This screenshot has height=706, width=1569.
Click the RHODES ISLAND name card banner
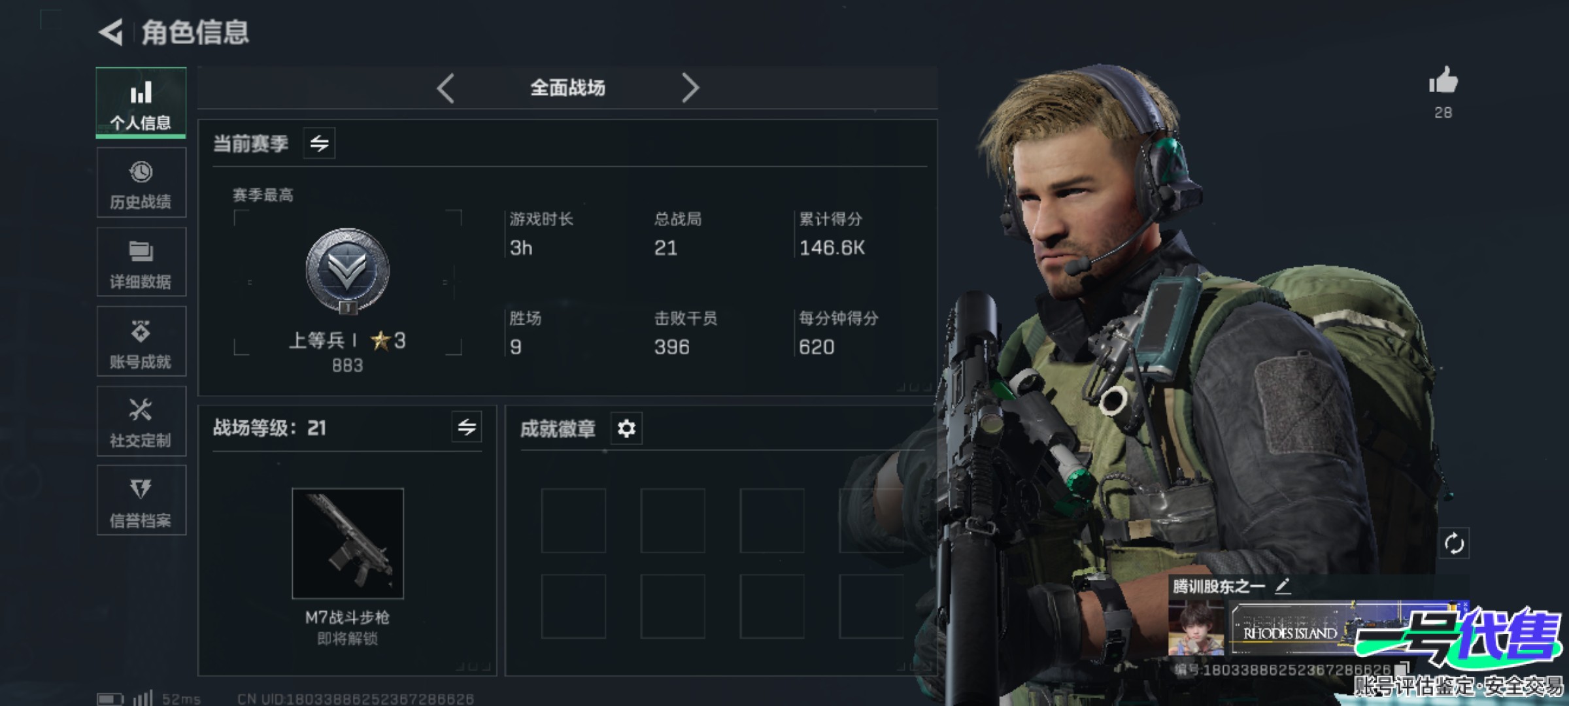click(x=1291, y=628)
